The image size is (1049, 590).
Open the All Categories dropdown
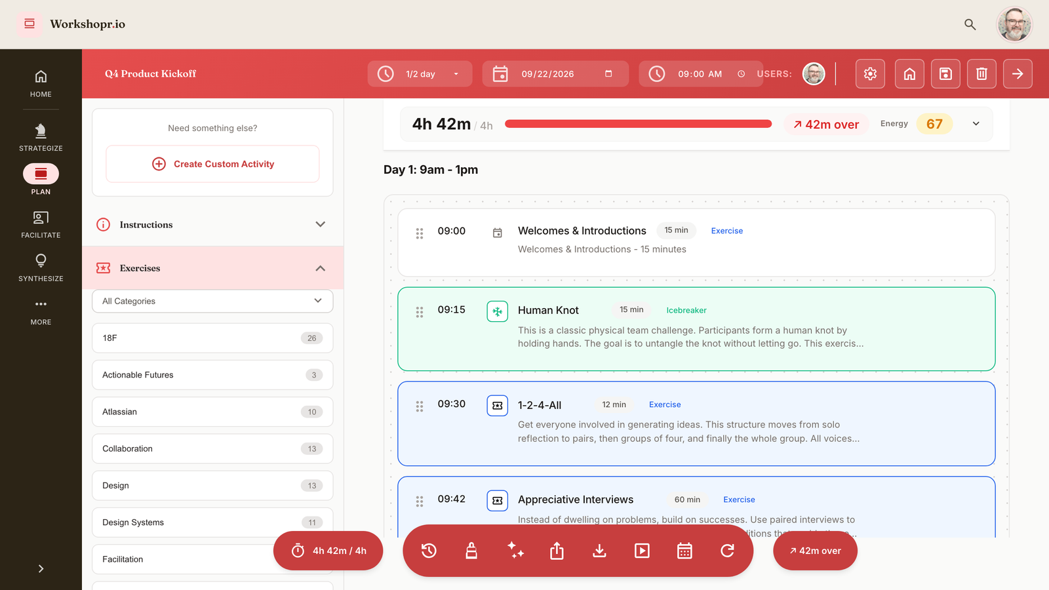(212, 301)
